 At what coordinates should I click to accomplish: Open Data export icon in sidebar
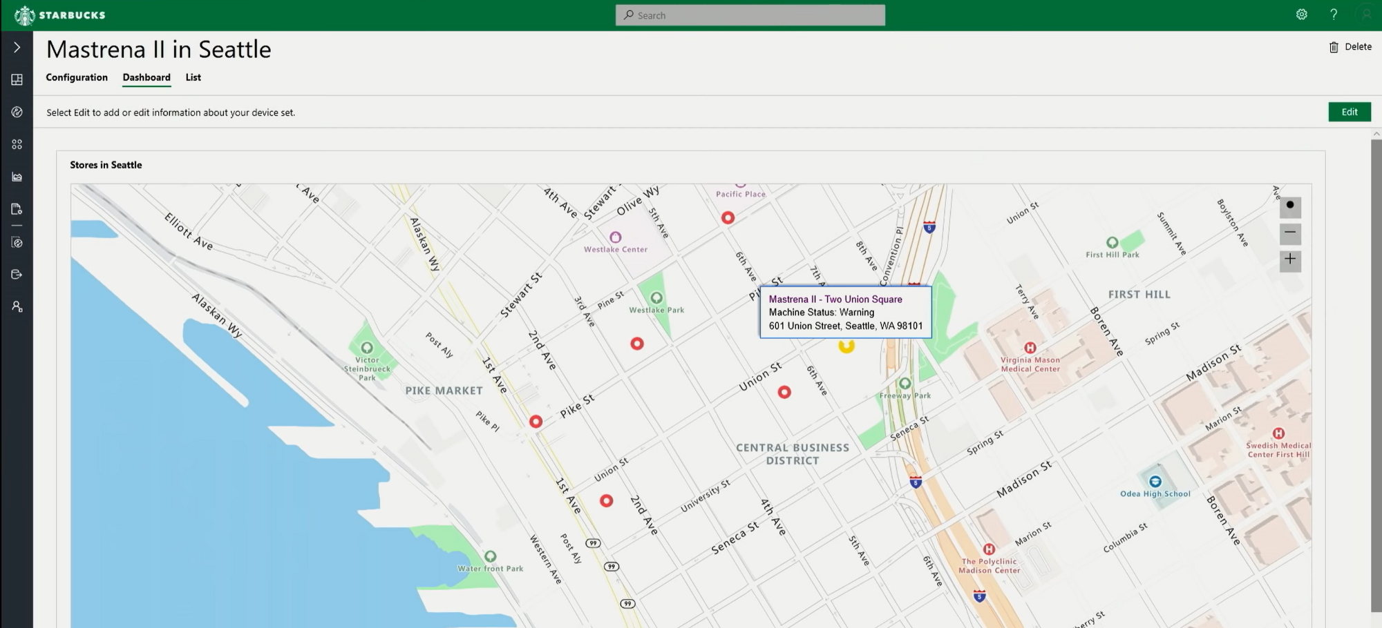(17, 275)
